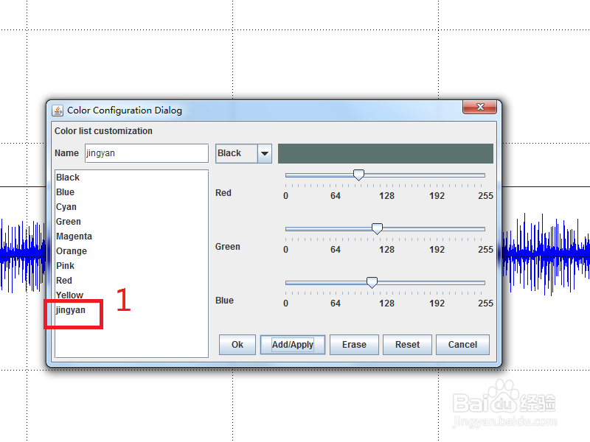Select jingyan in the color list
Screen dimensions: 590x442
coord(131,309)
